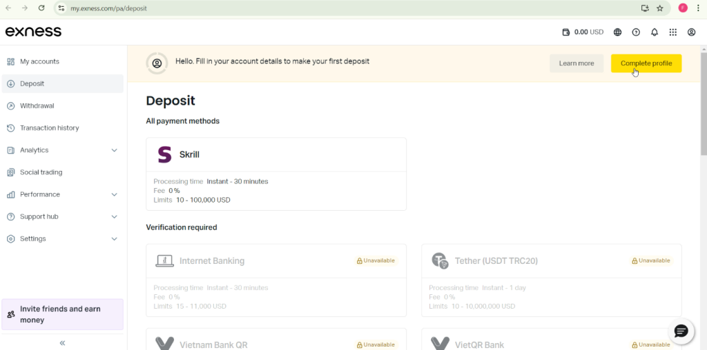707x350 pixels.
Task: Expand the Settings chevron
Action: pos(114,239)
